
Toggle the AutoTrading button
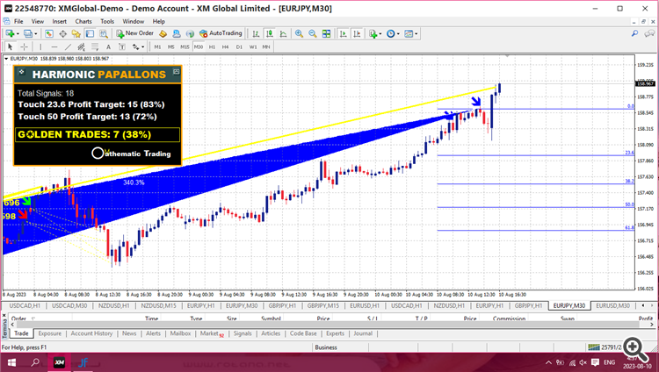tap(221, 33)
